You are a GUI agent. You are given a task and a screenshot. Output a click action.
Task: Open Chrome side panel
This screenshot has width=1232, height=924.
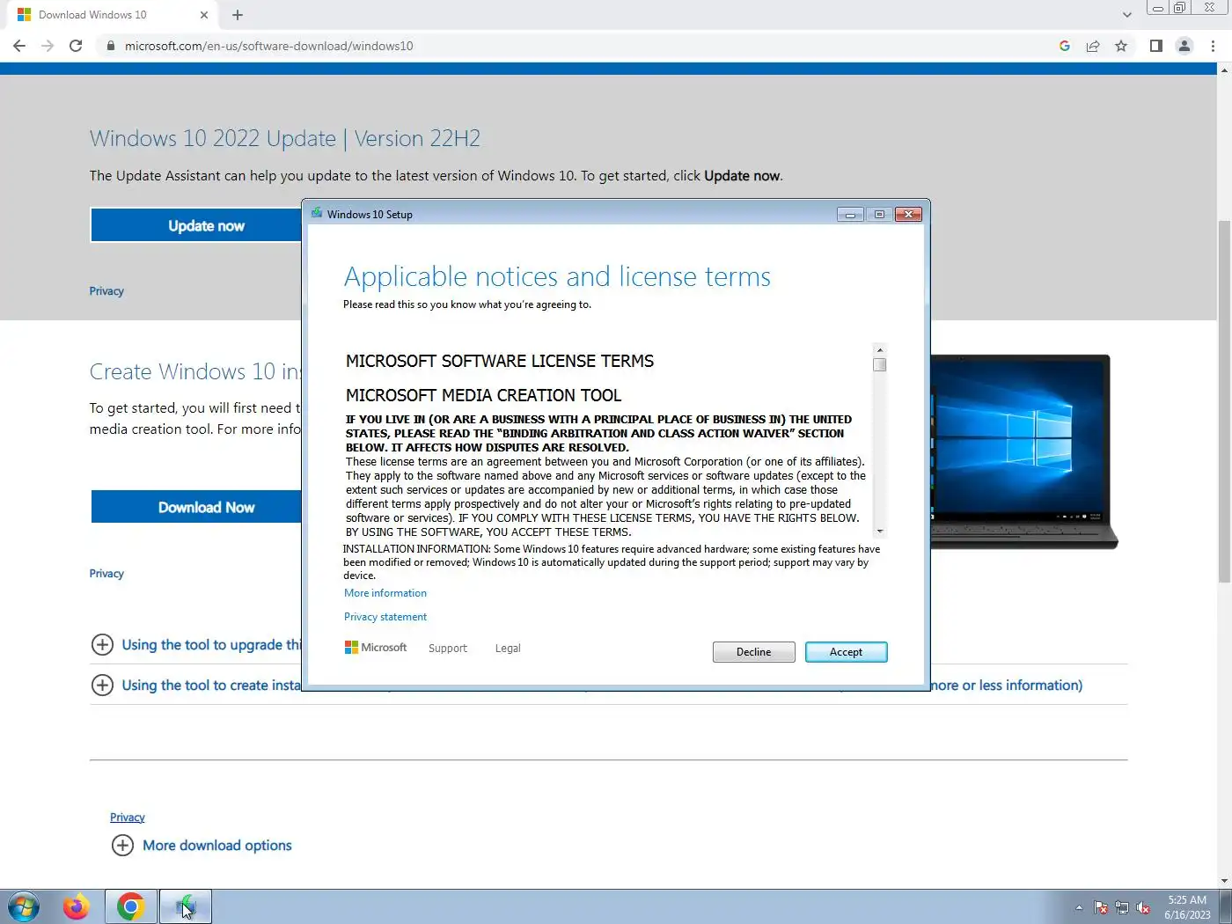(1156, 46)
